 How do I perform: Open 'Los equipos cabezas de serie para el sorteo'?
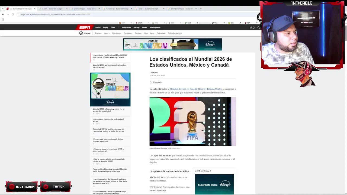(108, 120)
